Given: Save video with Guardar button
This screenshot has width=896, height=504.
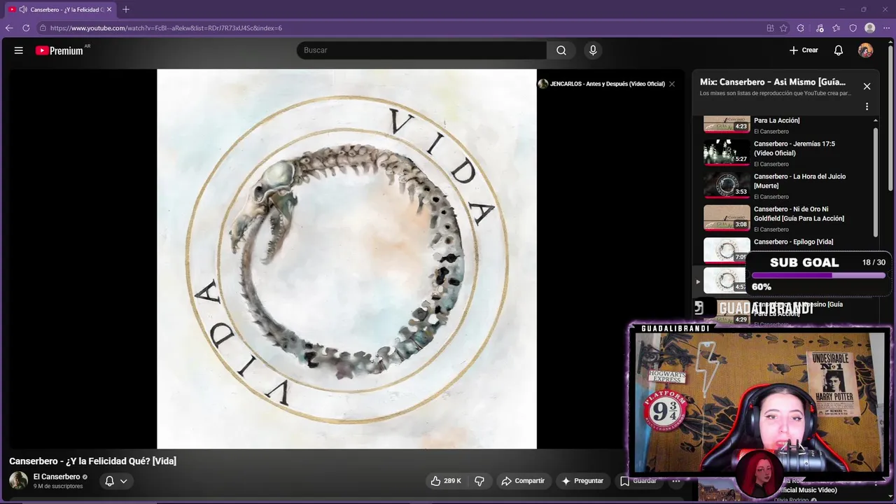Looking at the screenshot, I should 638,481.
